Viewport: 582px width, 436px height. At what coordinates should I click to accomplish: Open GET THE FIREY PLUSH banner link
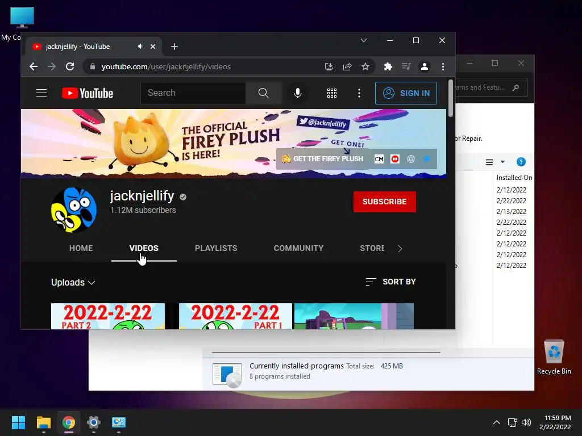(323, 159)
